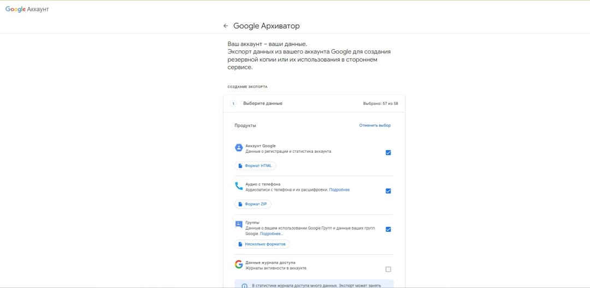Click Отменить выбор to deselect all

coord(375,125)
